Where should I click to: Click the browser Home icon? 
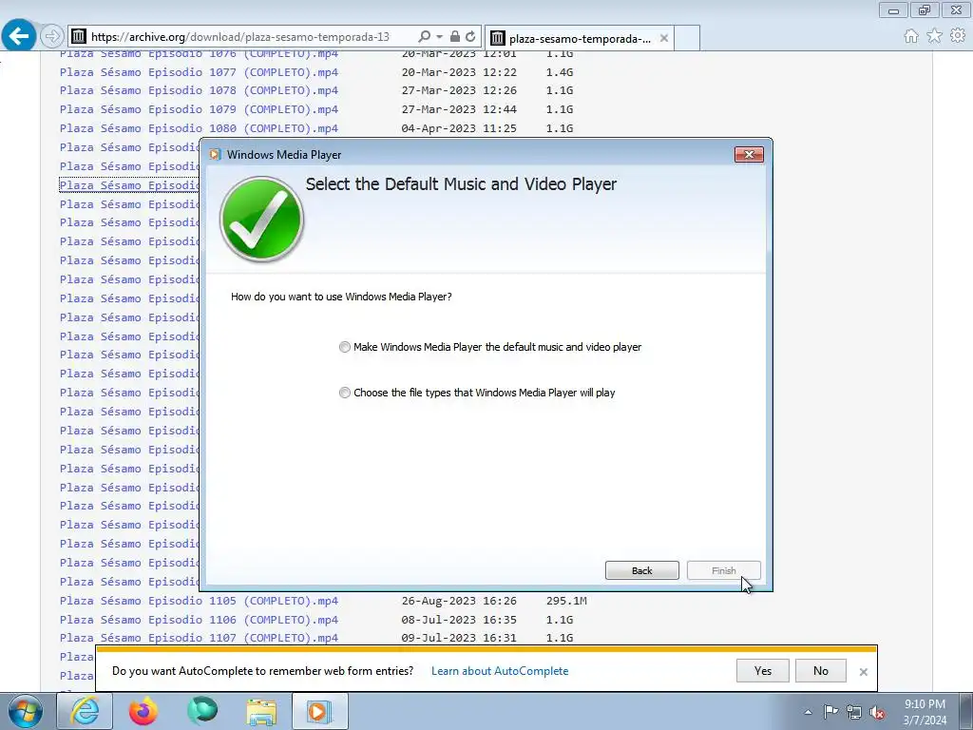pos(911,36)
